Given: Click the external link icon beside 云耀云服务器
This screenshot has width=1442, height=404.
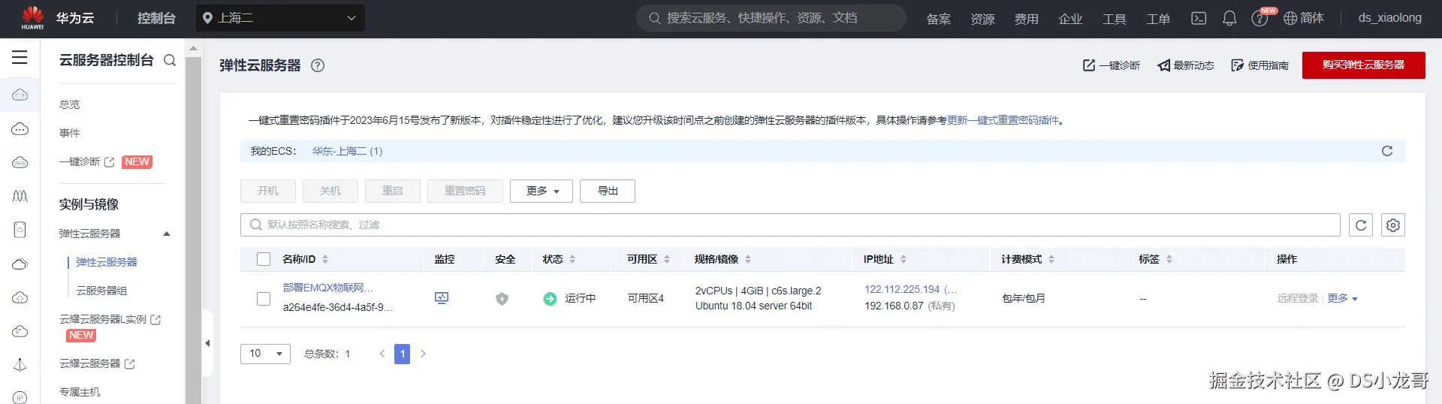Looking at the screenshot, I should pos(130,364).
